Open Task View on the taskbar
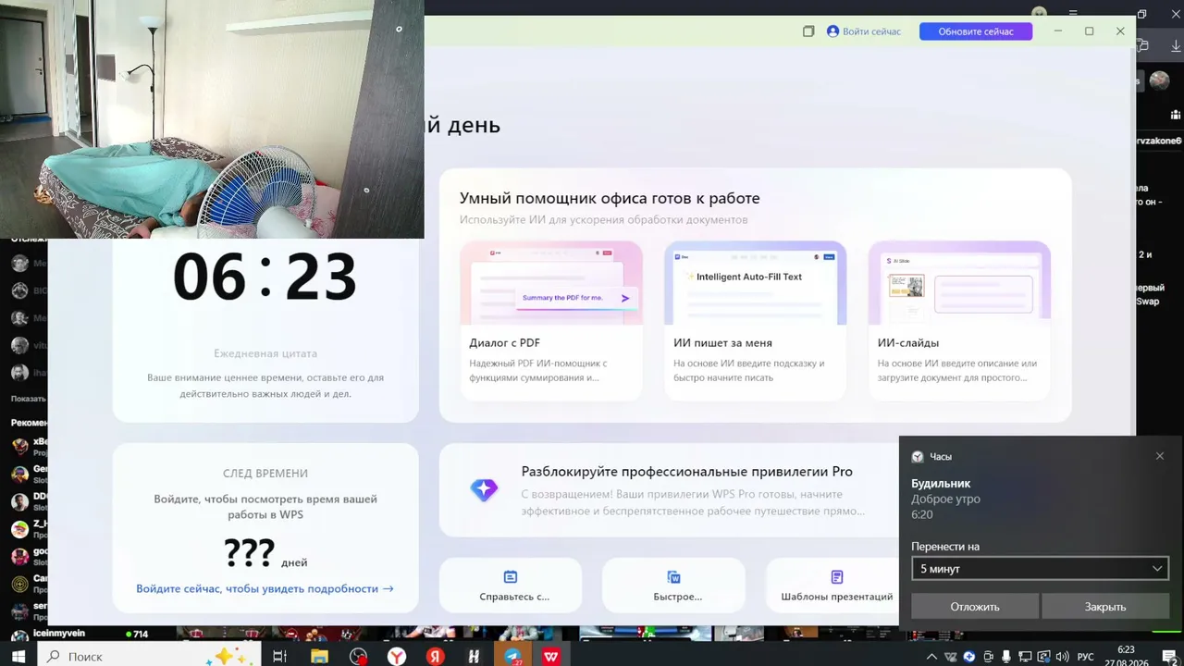 [x=279, y=656]
